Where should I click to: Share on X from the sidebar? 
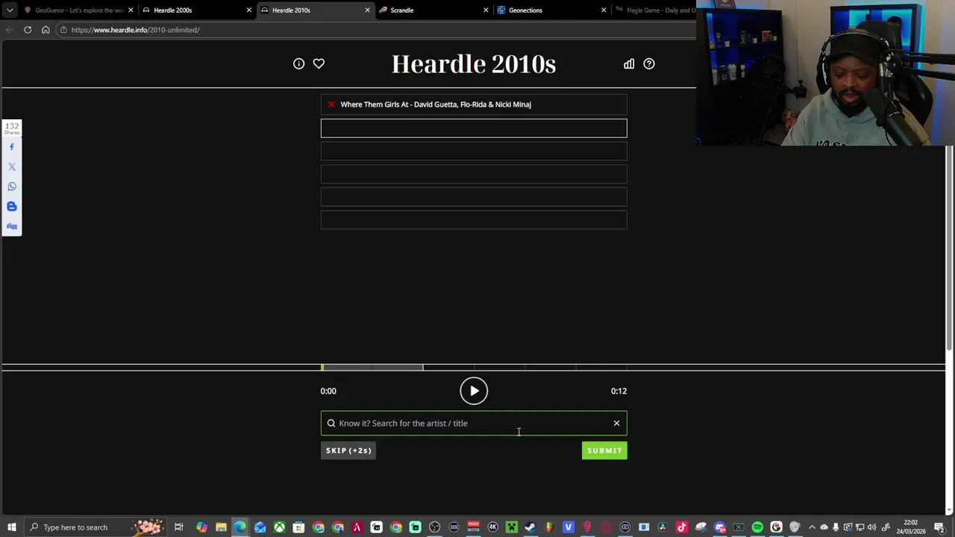tap(12, 167)
